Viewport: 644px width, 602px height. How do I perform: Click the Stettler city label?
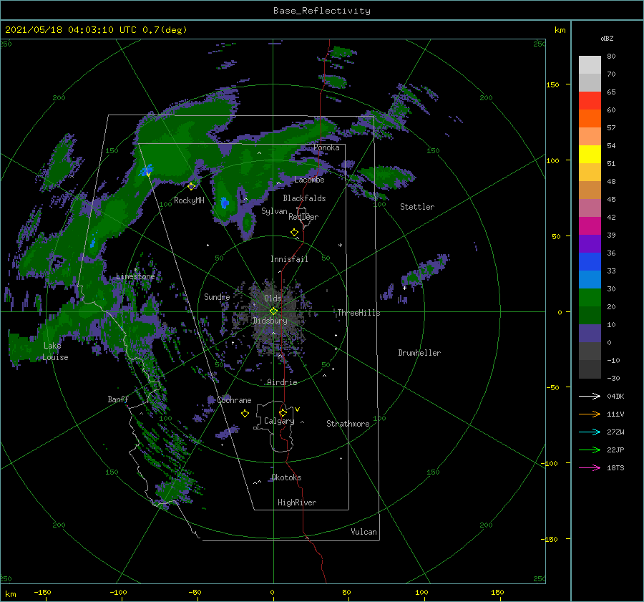click(x=417, y=207)
